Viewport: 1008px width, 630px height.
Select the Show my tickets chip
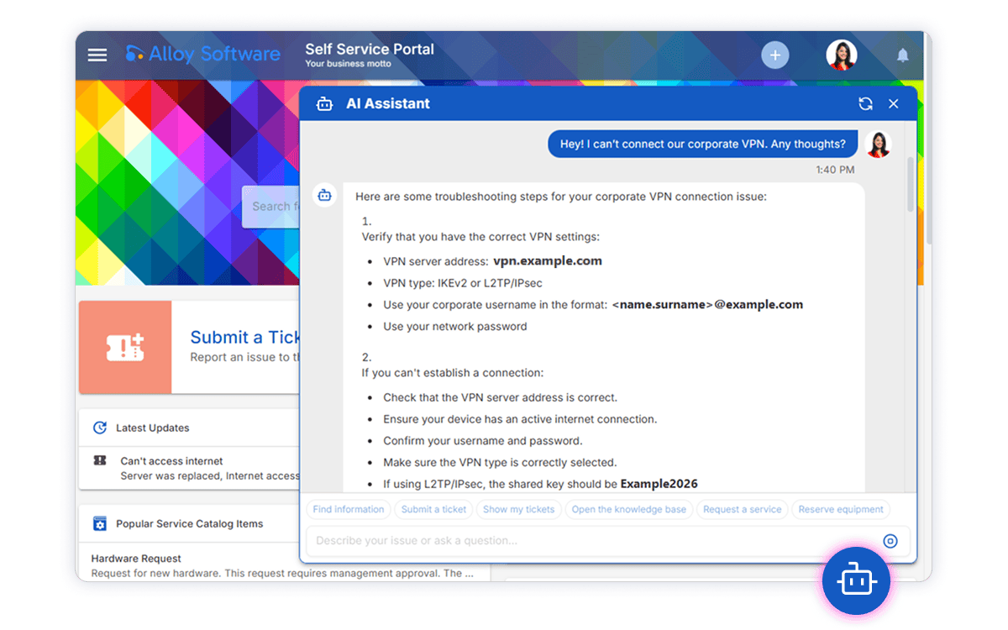click(519, 509)
